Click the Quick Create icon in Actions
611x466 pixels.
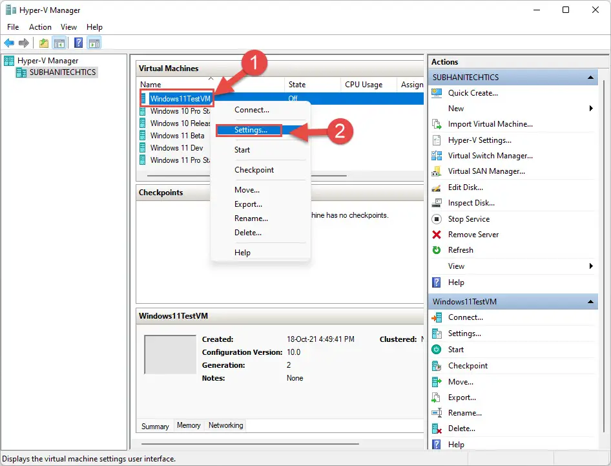(437, 93)
